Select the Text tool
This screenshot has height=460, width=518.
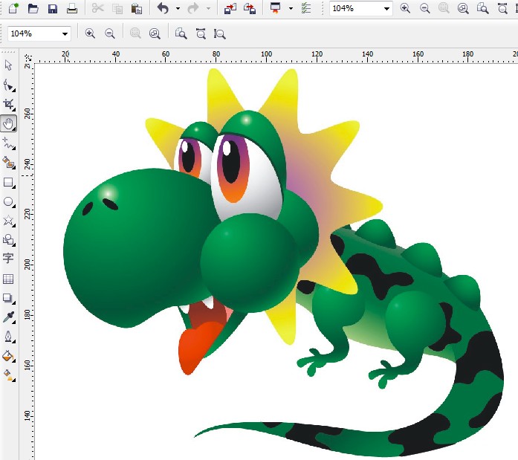pos(8,259)
